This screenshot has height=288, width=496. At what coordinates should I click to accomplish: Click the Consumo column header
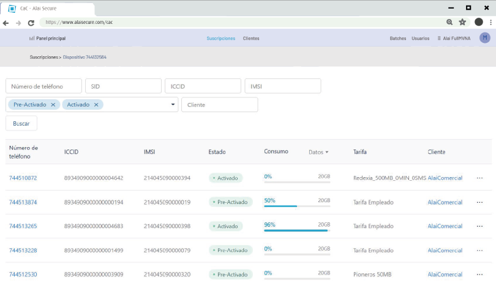[276, 151]
